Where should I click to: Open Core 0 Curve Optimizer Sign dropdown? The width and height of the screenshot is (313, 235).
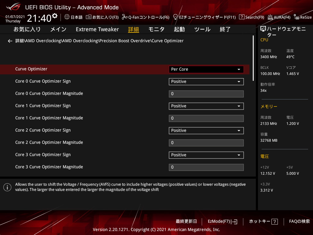point(206,81)
